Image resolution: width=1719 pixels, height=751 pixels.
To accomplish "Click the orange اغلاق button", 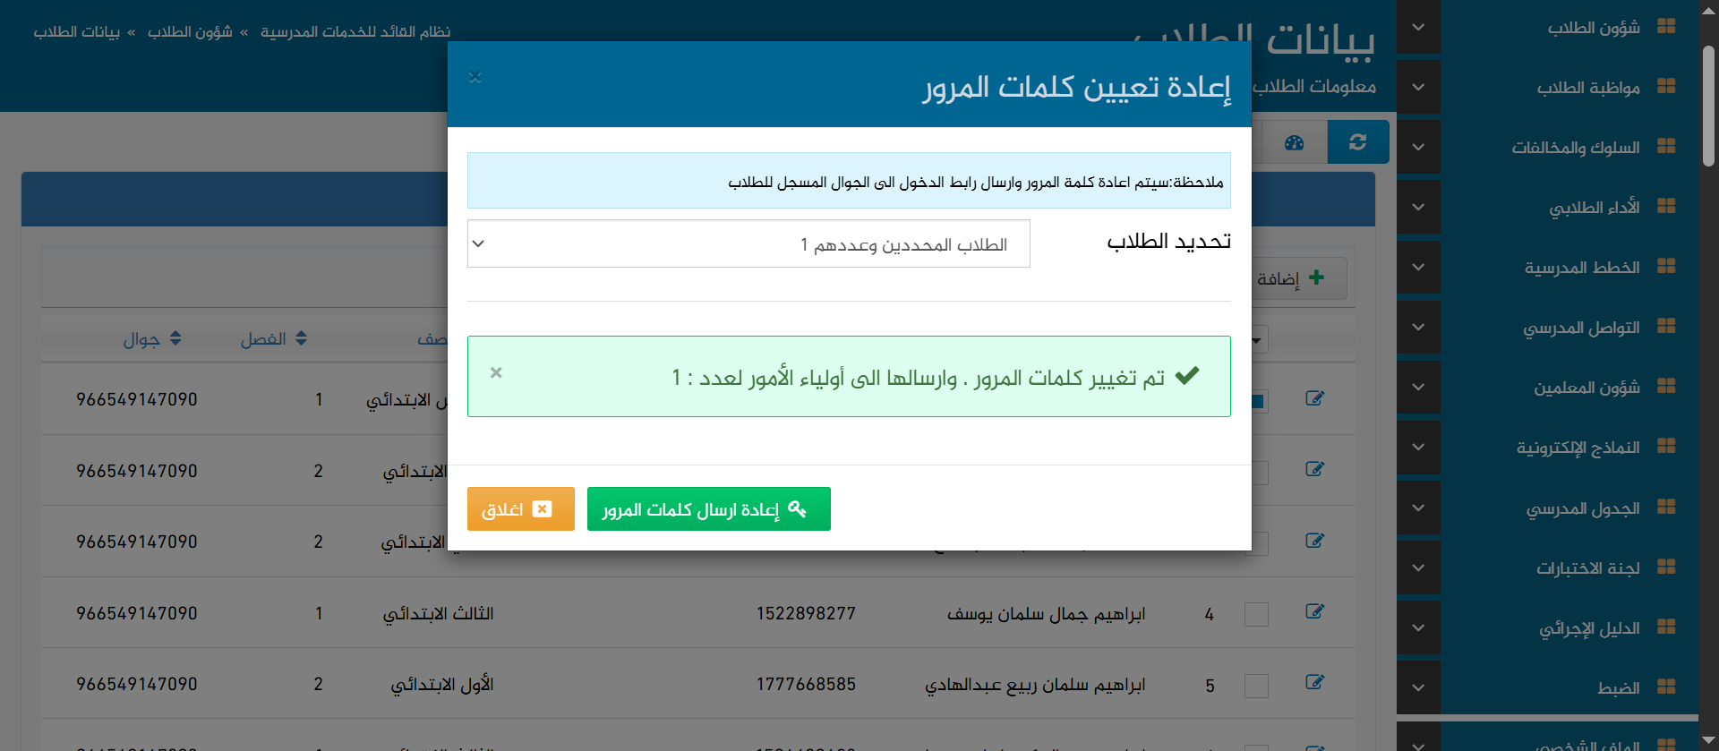I will [520, 509].
